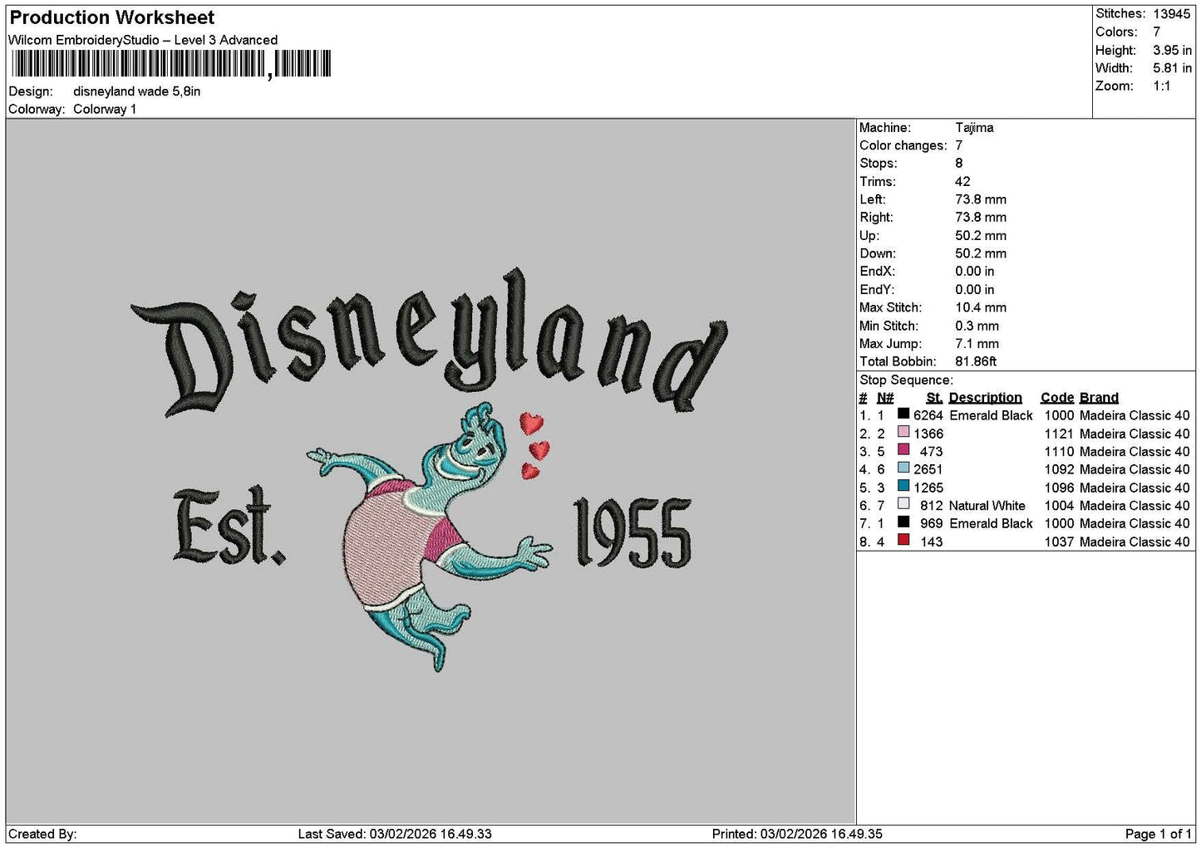
Task: Click the 'Stop Sequence:' heading
Action: click(x=906, y=380)
